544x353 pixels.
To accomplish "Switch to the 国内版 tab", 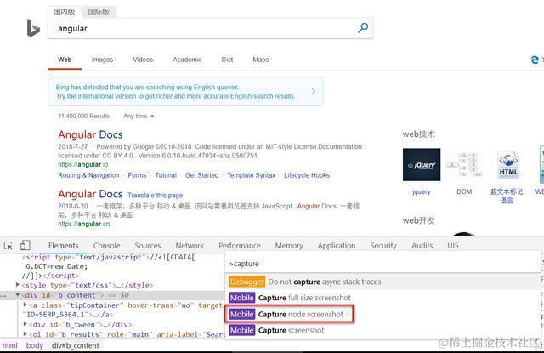I will [x=65, y=12].
